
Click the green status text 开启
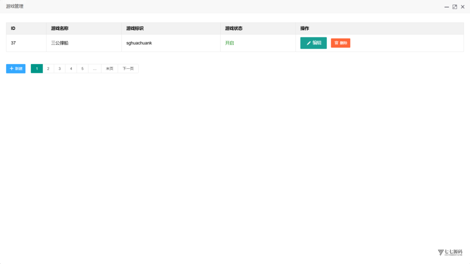click(229, 43)
